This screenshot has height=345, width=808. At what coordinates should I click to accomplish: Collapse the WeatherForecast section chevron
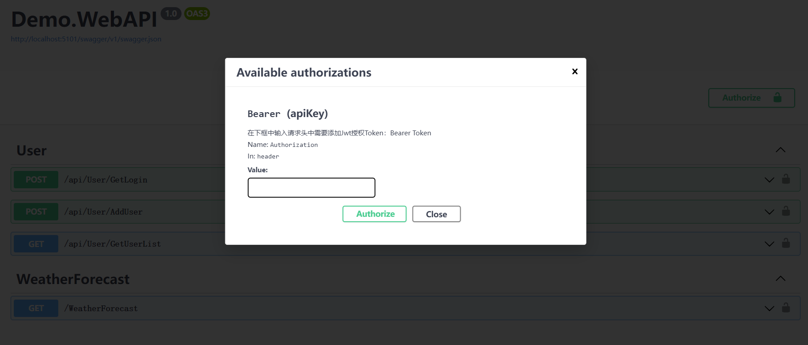point(780,279)
